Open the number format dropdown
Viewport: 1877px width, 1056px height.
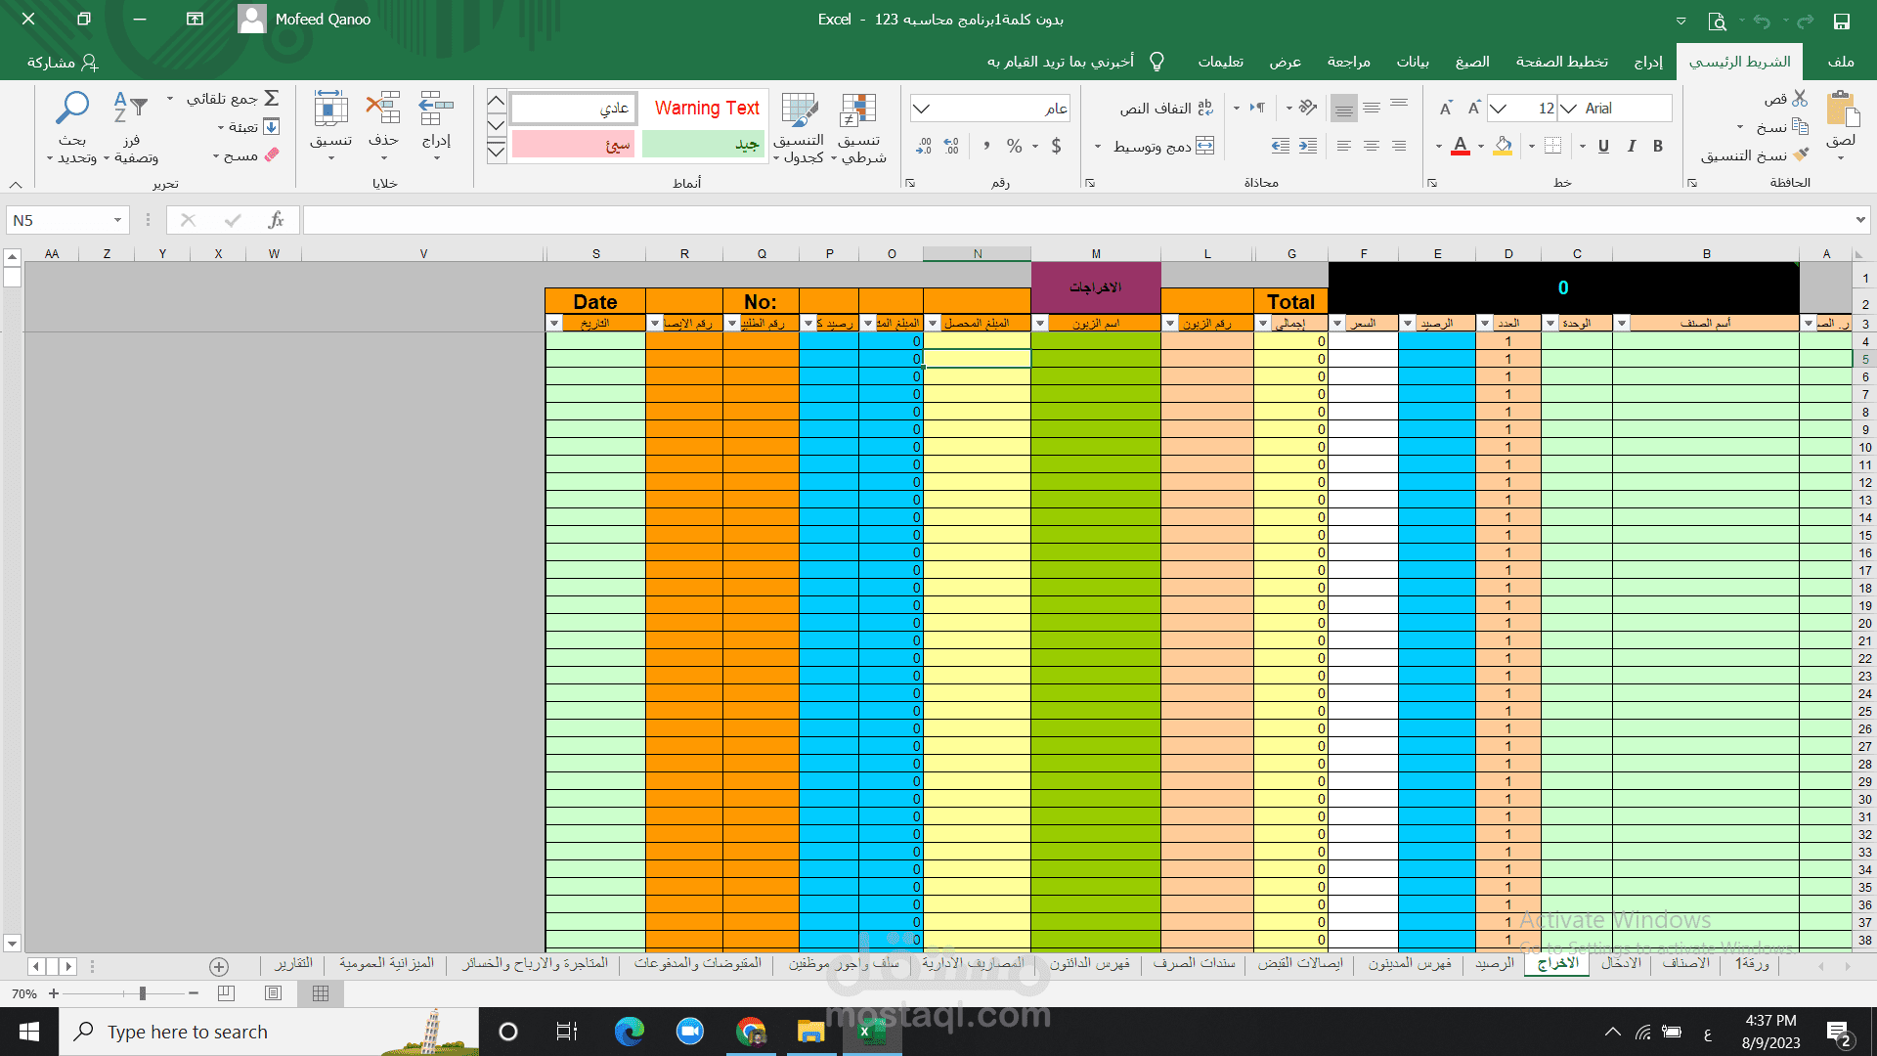(922, 109)
